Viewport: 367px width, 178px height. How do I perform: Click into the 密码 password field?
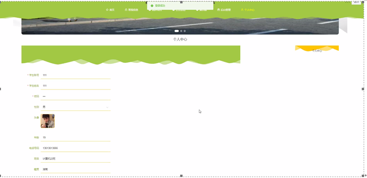click(76, 97)
